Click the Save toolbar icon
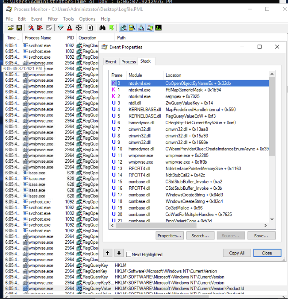The height and width of the screenshot is (299, 288). [x=19, y=28]
